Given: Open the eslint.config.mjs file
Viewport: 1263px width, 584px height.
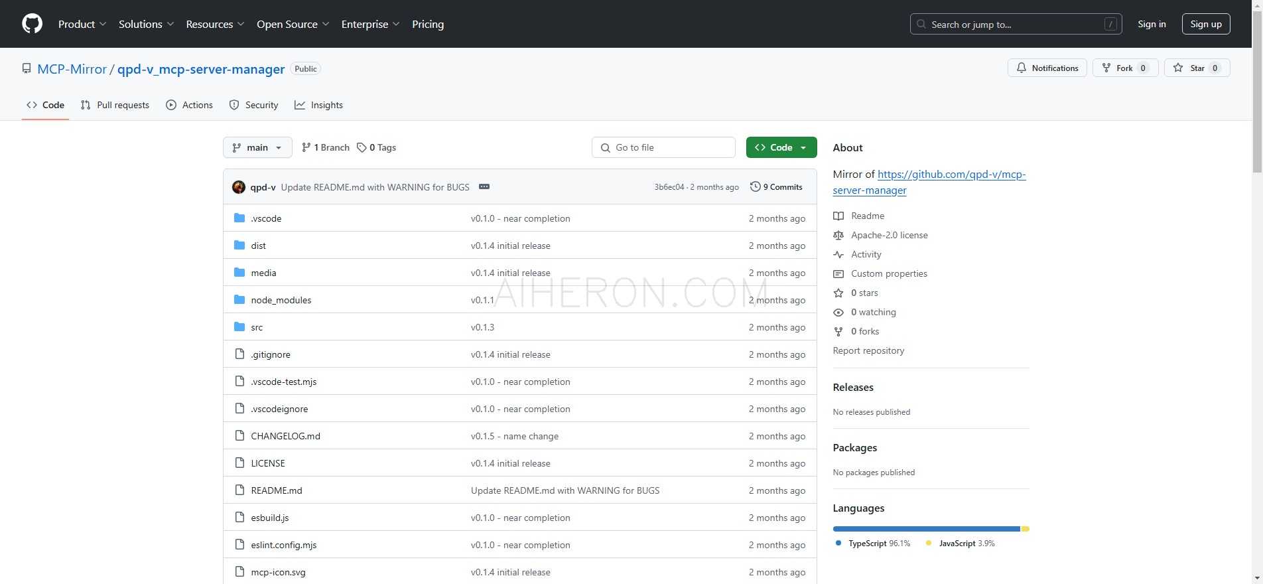Looking at the screenshot, I should pos(283,545).
